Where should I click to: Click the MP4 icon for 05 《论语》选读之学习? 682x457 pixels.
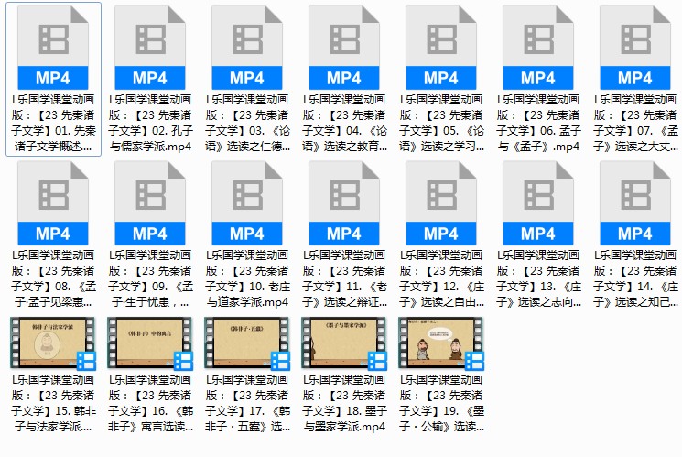[x=441, y=48]
